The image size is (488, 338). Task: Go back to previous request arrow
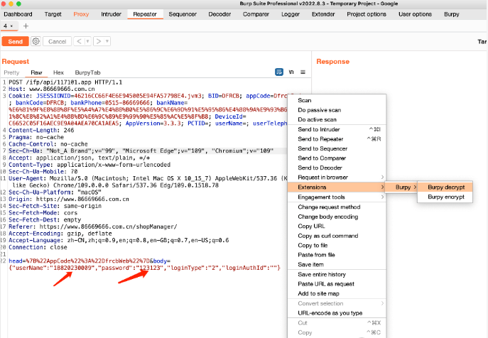click(x=79, y=41)
